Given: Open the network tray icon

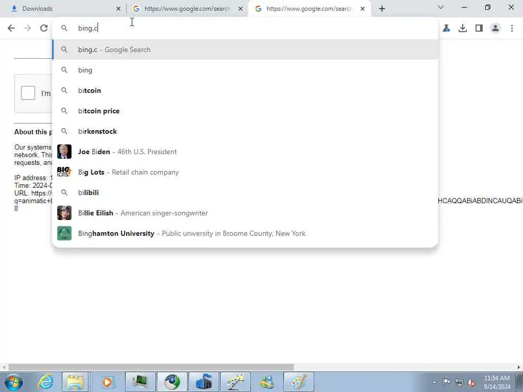Looking at the screenshot, I should click(459, 382).
